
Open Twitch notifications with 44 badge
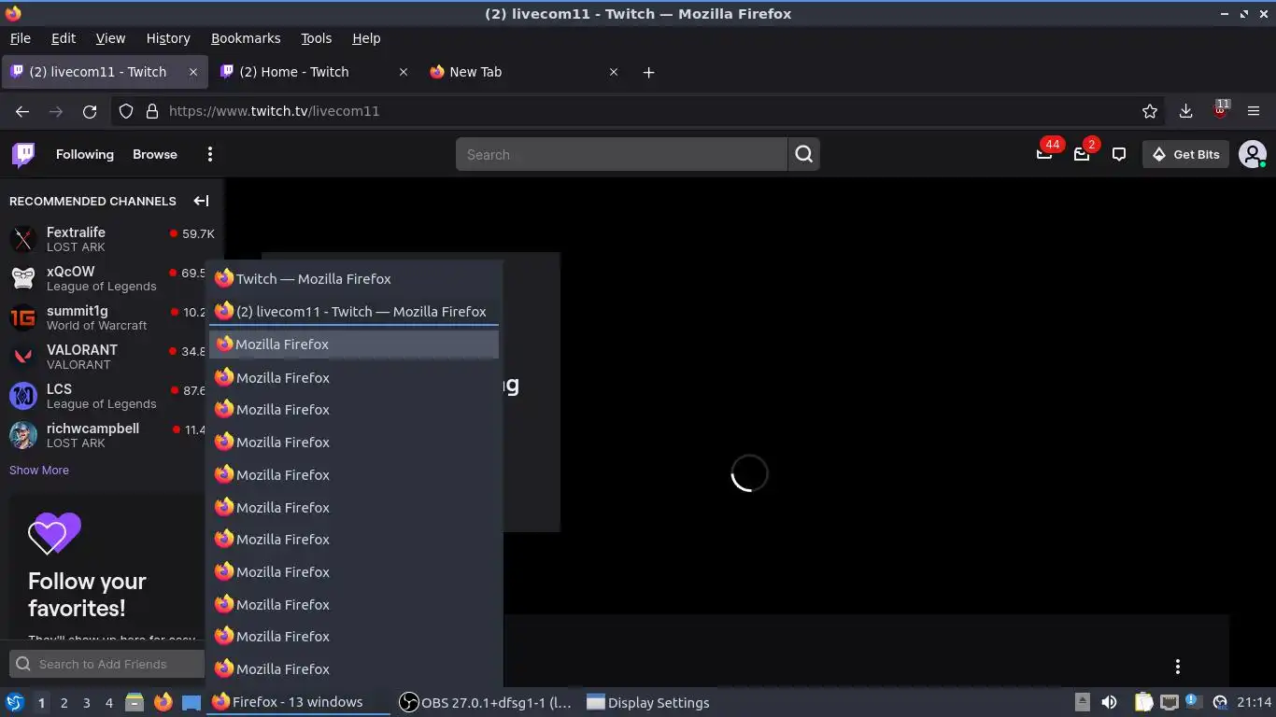(x=1044, y=154)
